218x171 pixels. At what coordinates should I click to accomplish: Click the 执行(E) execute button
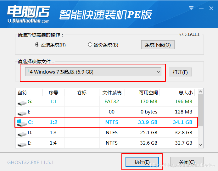click(x=142, y=162)
